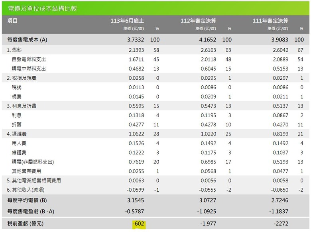Select the 項目 column header
Screen dimensions: 311x232
pyautogui.click(x=12, y=21)
